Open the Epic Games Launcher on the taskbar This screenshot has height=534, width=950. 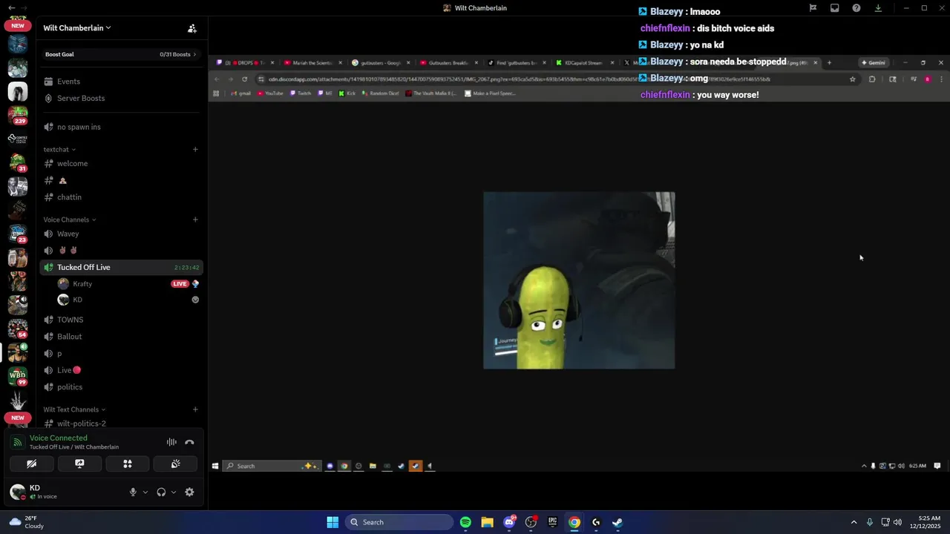[x=552, y=522]
